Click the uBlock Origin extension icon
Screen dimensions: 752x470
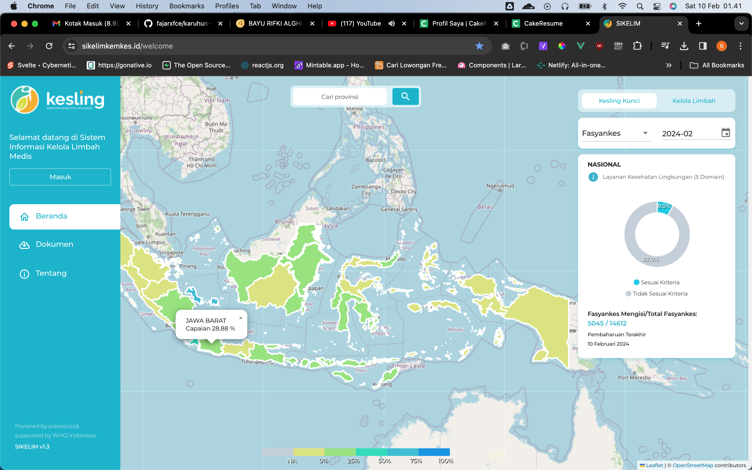(x=600, y=46)
